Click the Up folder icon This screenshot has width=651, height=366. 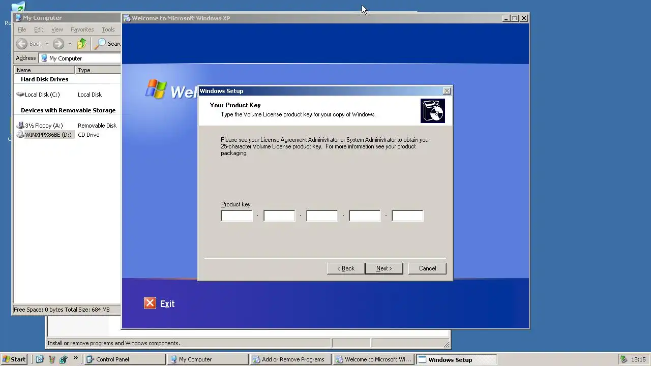(82, 44)
